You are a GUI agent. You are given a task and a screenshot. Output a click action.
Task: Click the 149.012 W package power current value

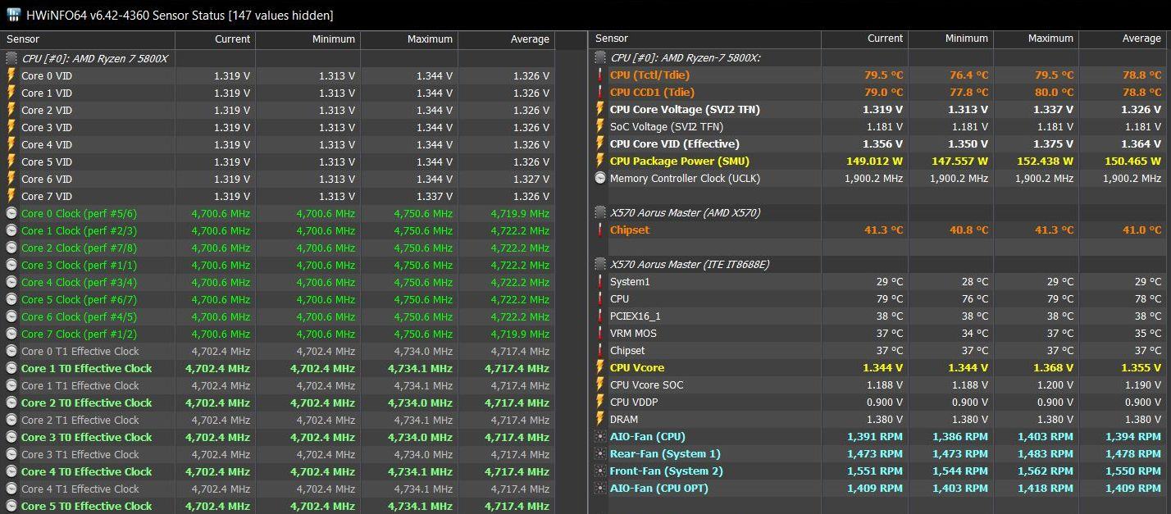[874, 161]
